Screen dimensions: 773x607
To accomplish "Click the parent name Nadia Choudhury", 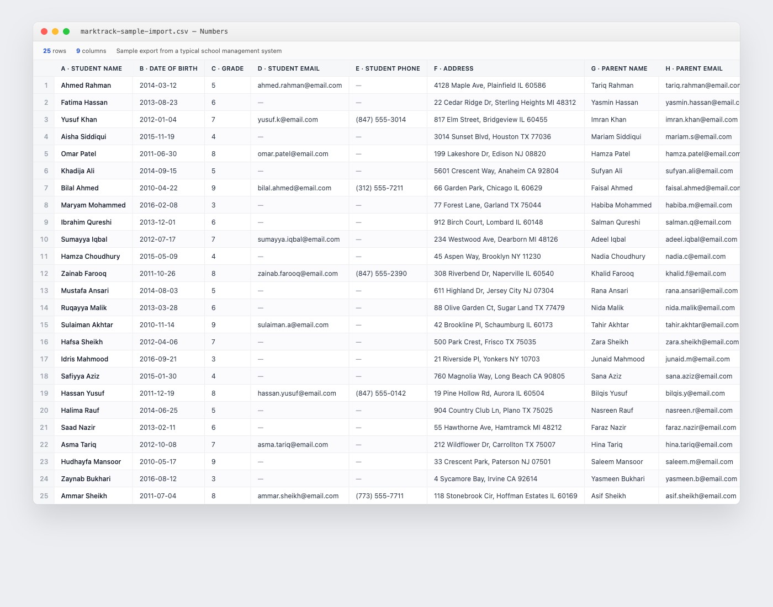I will coord(622,257).
